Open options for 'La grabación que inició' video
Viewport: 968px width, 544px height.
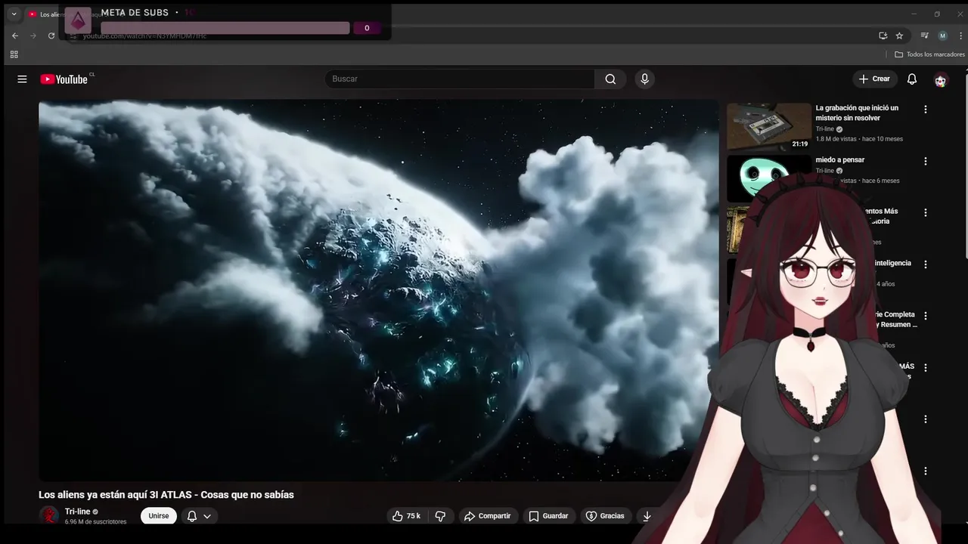pos(925,110)
